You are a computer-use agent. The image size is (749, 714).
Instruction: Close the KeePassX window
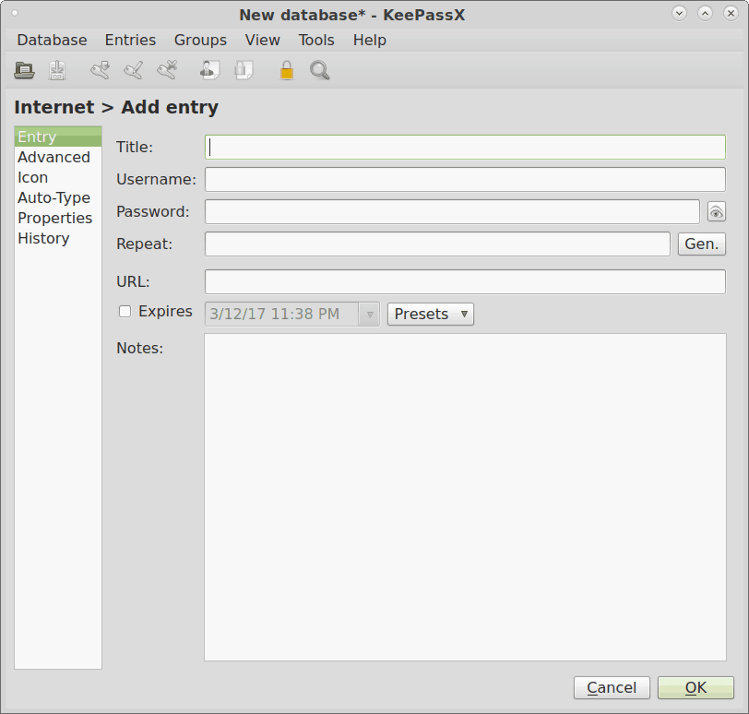click(731, 13)
